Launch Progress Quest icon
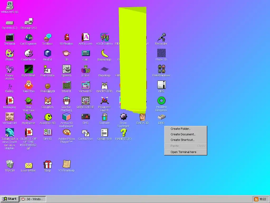Screen dimensions: 270x203 pos(104,101)
